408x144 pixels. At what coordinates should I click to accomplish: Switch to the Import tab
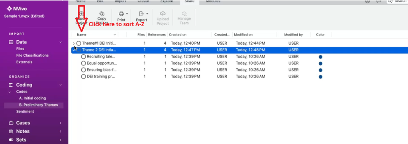click(121, 1)
